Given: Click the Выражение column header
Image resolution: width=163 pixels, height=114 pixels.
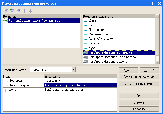Looking at the screenshot, I should (x=81, y=77).
